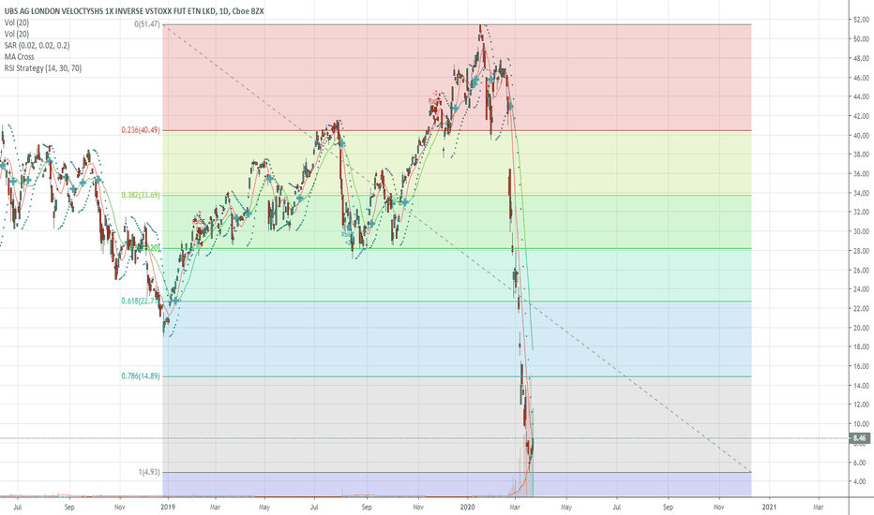The height and width of the screenshot is (515, 874).
Task: Click the 22.00 price axis label
Action: tap(861, 308)
